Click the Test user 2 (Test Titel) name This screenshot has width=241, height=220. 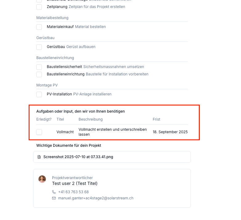point(75,183)
